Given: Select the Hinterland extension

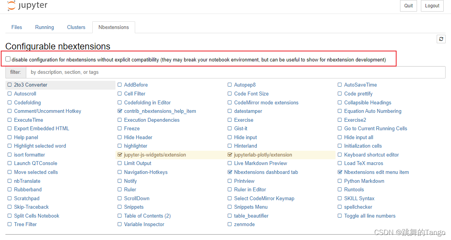Looking at the screenshot, I should click(x=245, y=146).
